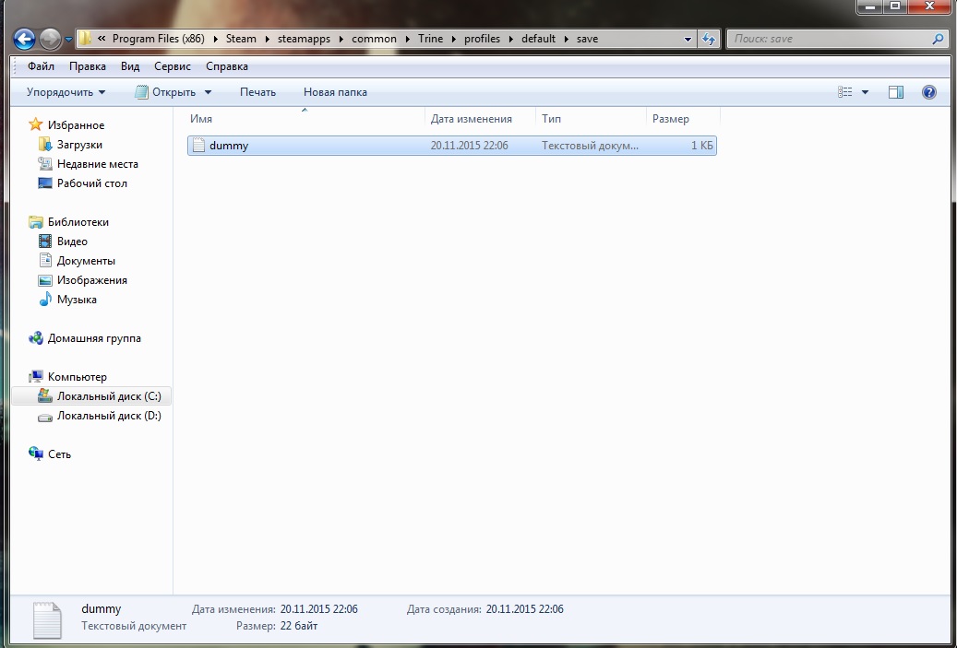957x648 pixels.
Task: Click the Сеть network icon
Action: (x=35, y=454)
